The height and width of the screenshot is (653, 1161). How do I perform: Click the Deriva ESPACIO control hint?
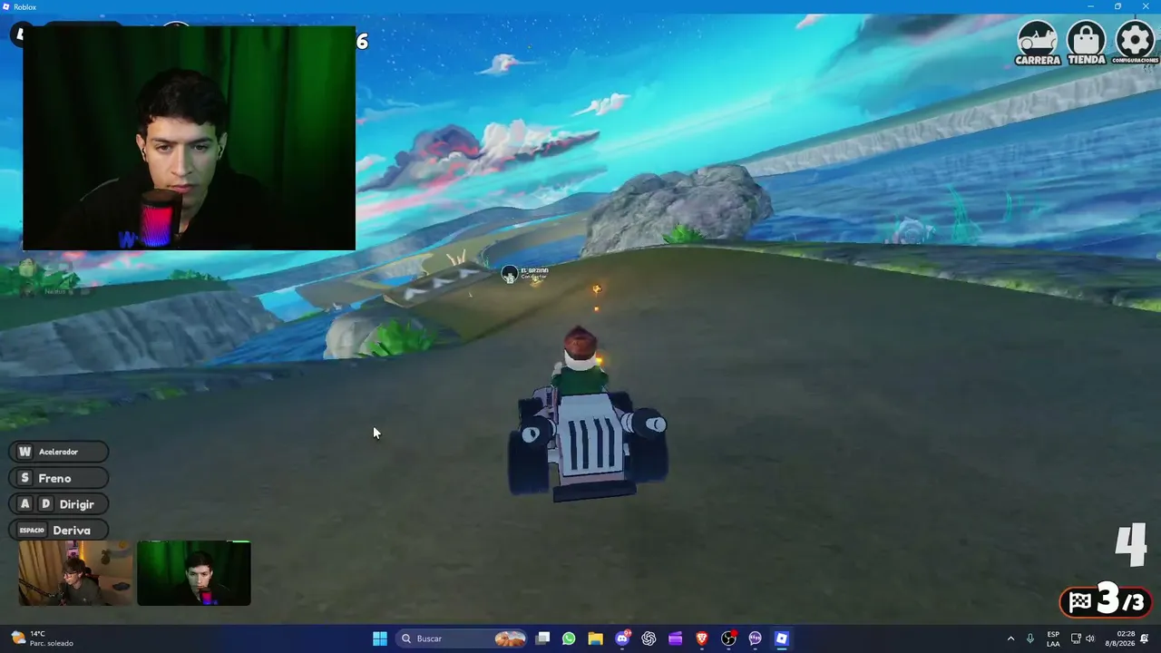[x=59, y=531]
